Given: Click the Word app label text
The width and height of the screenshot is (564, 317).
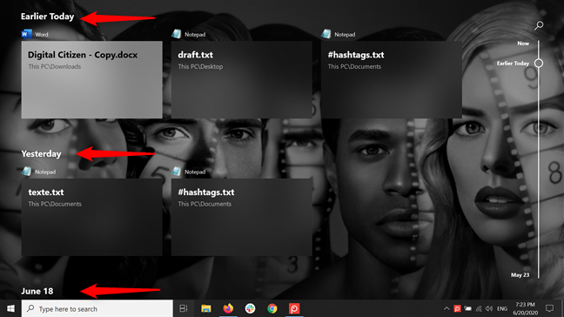Looking at the screenshot, I should click(42, 35).
